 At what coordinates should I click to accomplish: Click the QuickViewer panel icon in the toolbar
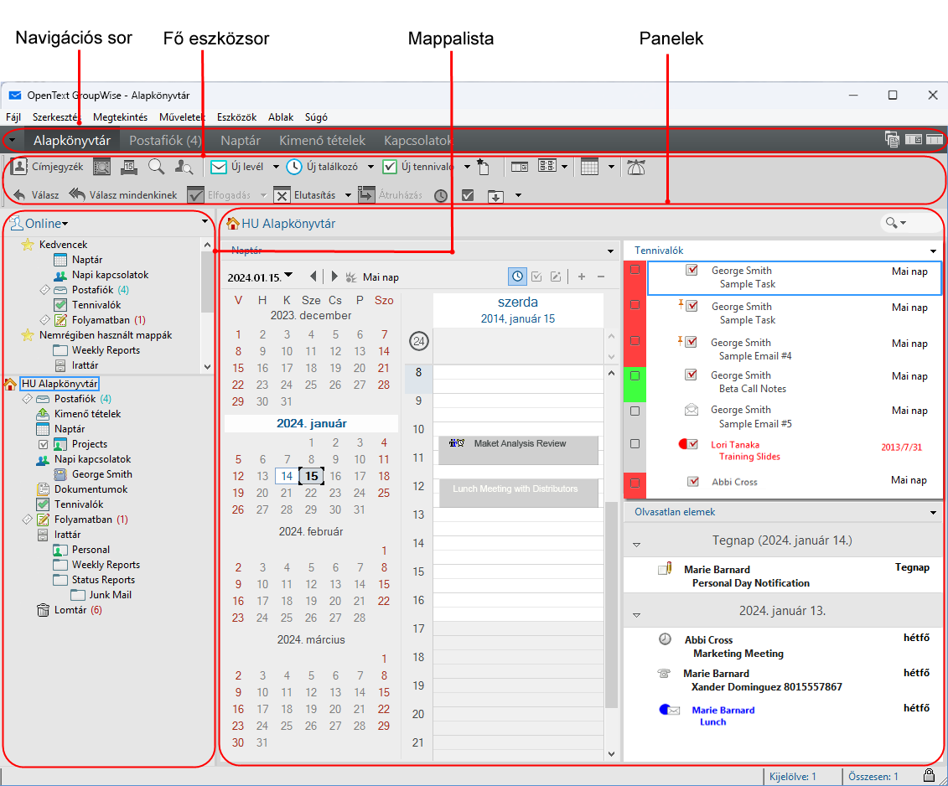[520, 167]
